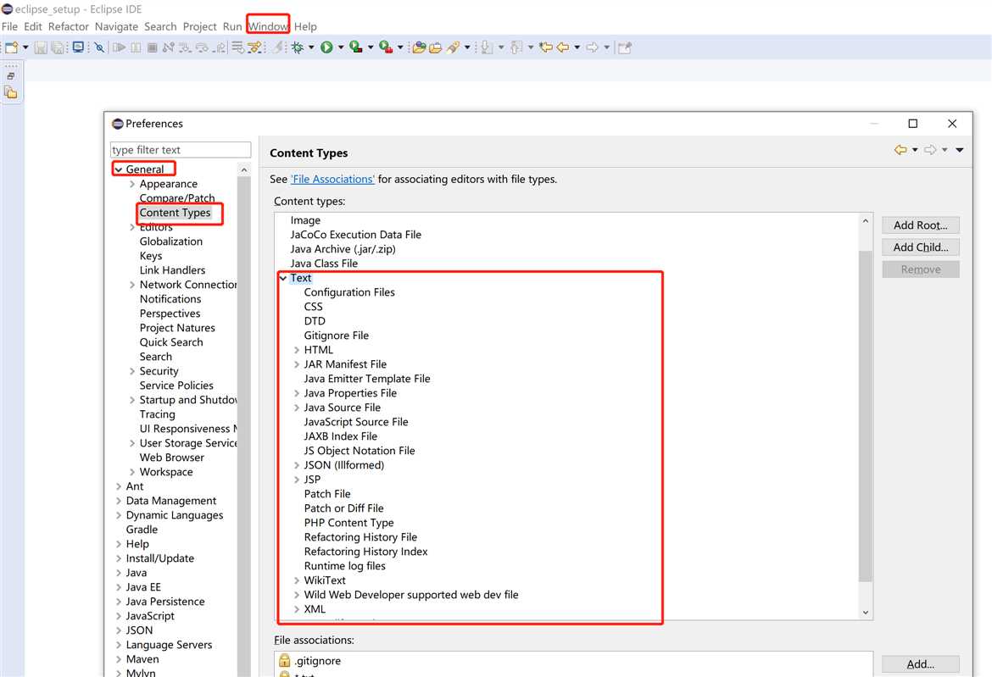This screenshot has width=992, height=677.
Task: Click the Step Into icon
Action: click(186, 47)
